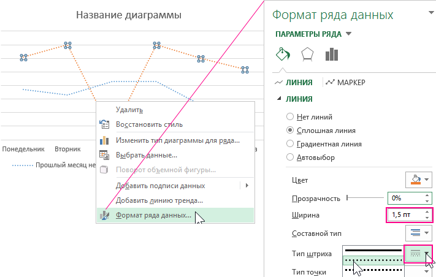Click the Изменить тип диаграммы icon
This screenshot has height=277, width=436.
(104, 140)
